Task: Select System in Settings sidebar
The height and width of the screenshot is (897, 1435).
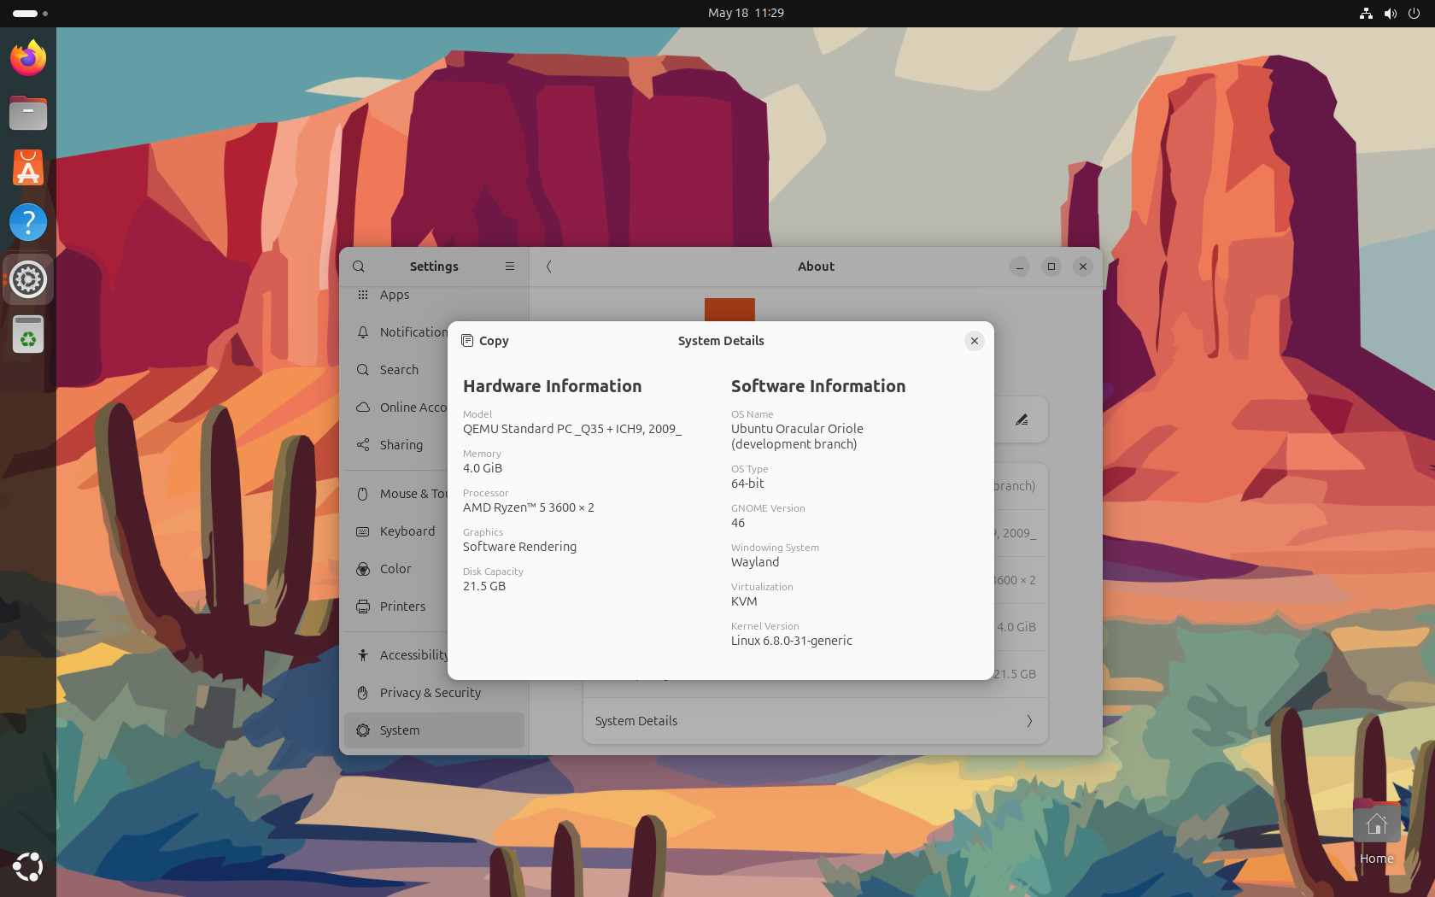Action: pos(434,730)
